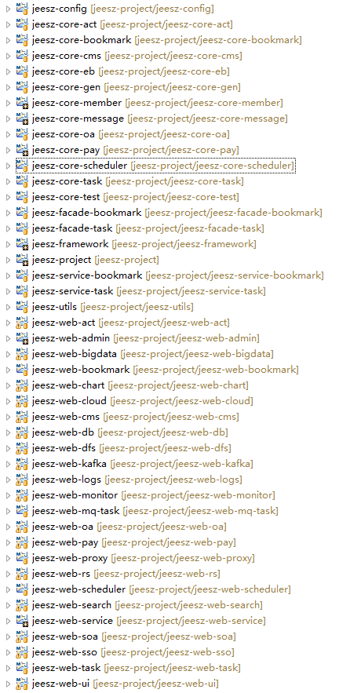
Task: Expand the jeesz-core-test project node
Action: coord(8,197)
